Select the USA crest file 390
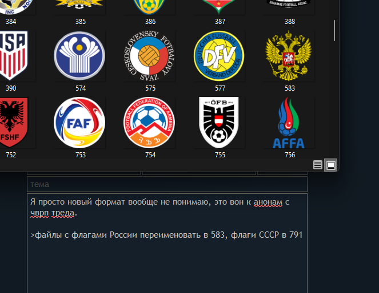379x293 pixels. (14, 56)
